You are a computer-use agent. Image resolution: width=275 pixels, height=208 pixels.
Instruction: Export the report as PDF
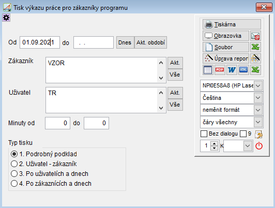(220, 70)
